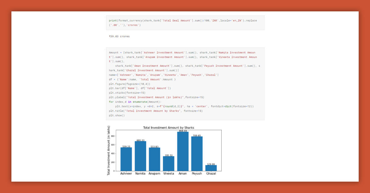Click the line "df = {'Name':name"
This screenshot has width=370, height=193.
click(142, 79)
